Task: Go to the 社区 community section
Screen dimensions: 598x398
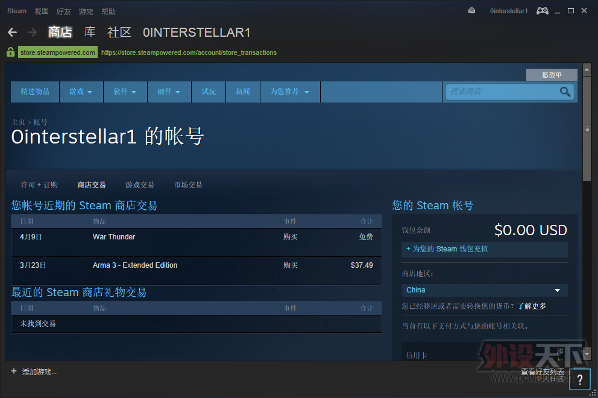Action: [119, 33]
